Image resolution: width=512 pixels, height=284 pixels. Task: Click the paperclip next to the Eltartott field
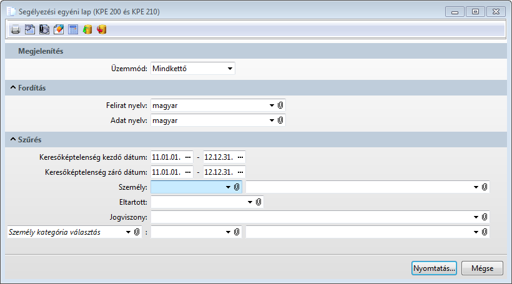coord(258,202)
